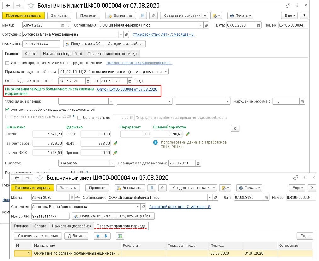Open the 'Оплата' tab in lower window

[x=40, y=226]
